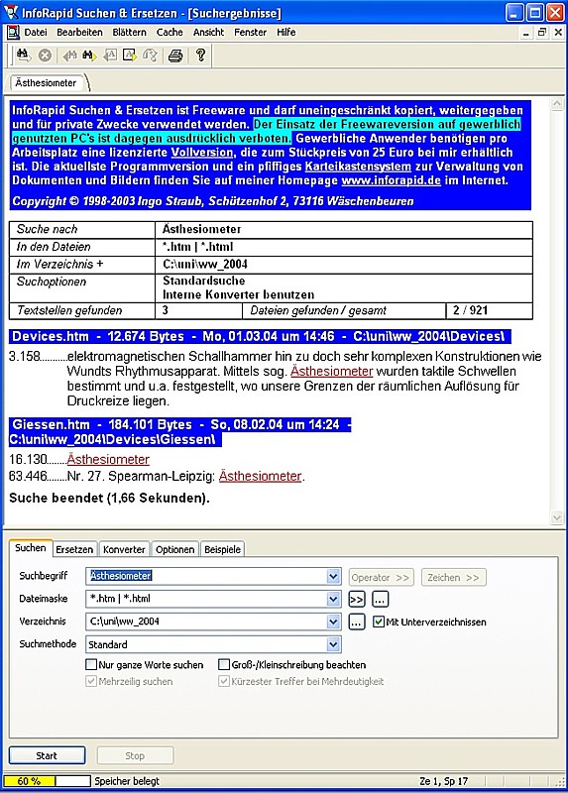Screen dimensions: 568x793
Task: Open the Beispiele tab
Action: point(223,549)
